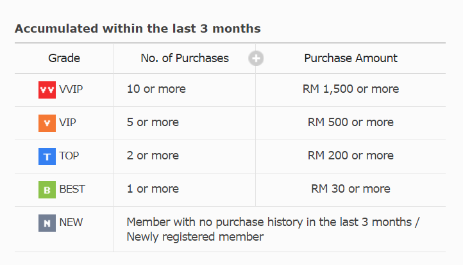Select the Grade column header
Viewport: 463px width, 265px height.
64,58
